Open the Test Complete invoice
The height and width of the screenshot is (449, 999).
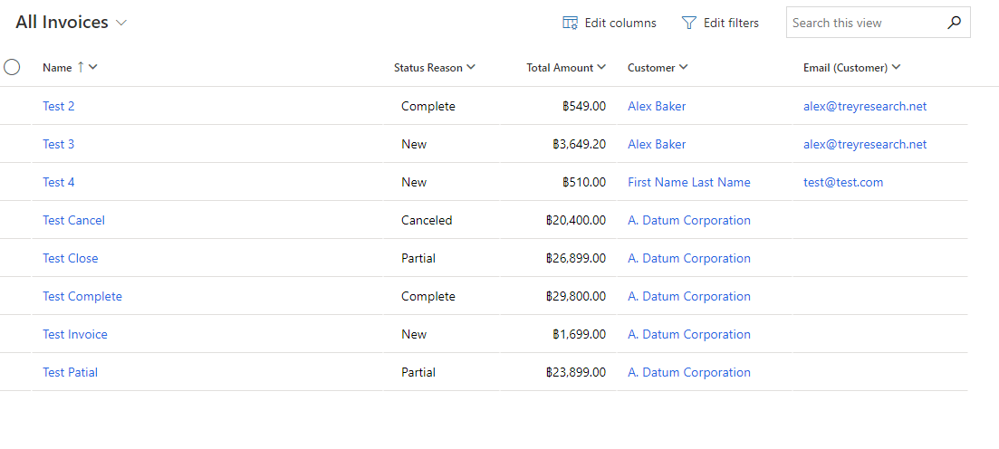tap(82, 296)
